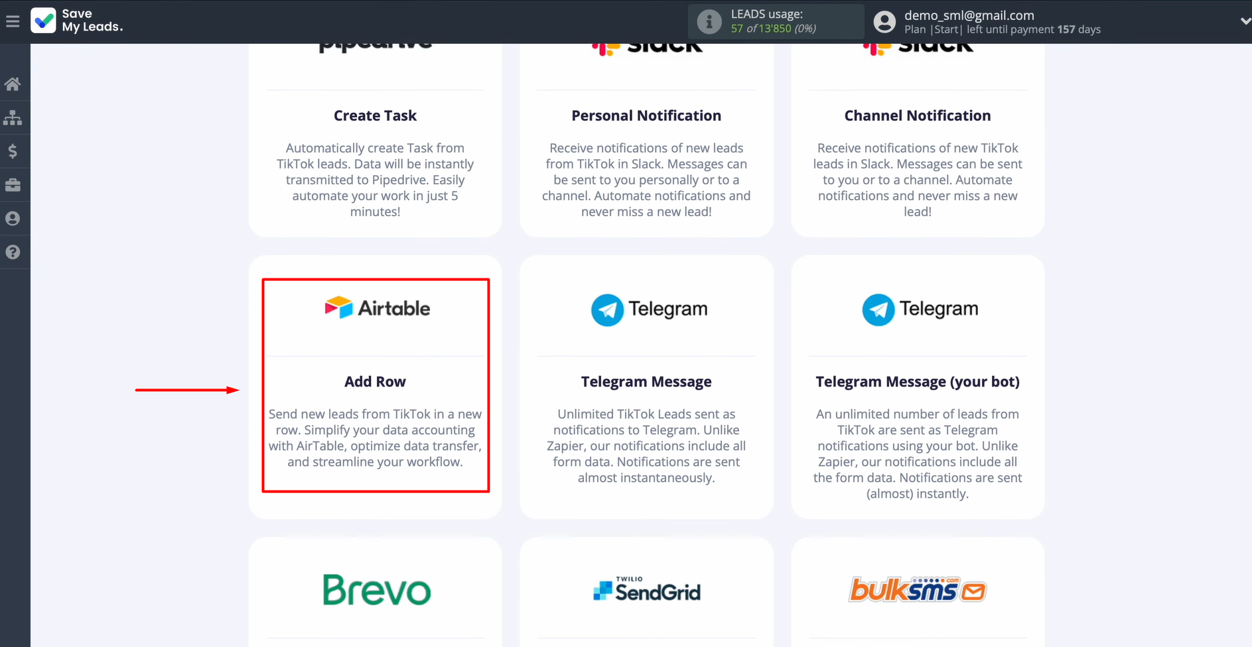Image resolution: width=1252 pixels, height=647 pixels.
Task: Open the BulkSMS integration card
Action: (917, 590)
